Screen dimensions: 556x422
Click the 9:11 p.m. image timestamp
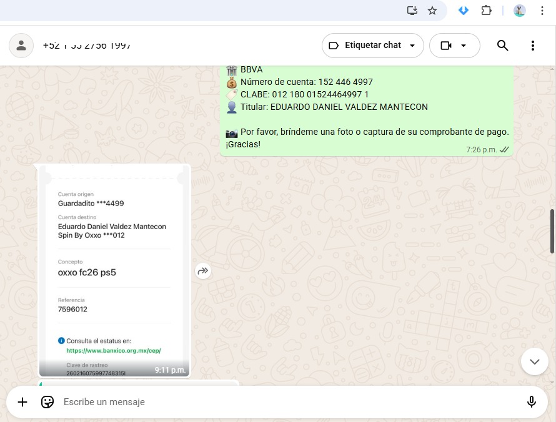(170, 370)
